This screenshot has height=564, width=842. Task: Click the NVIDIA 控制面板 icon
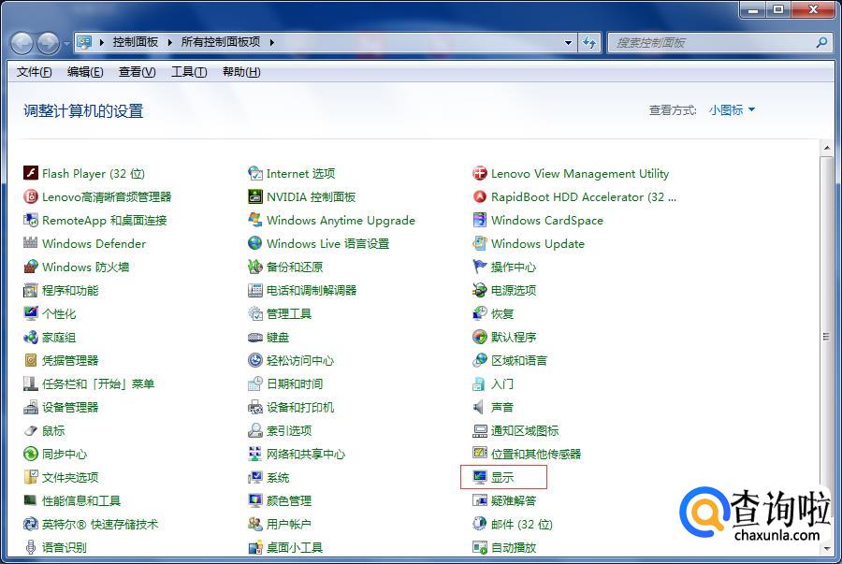point(255,196)
